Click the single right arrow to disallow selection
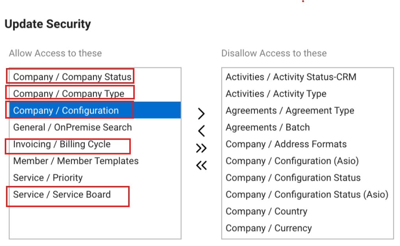Screen dimensions: 400x246 [201, 114]
